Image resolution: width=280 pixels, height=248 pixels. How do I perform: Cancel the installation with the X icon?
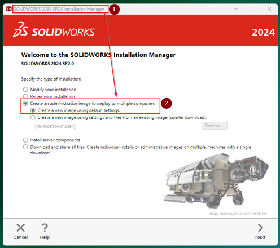click(x=20, y=228)
